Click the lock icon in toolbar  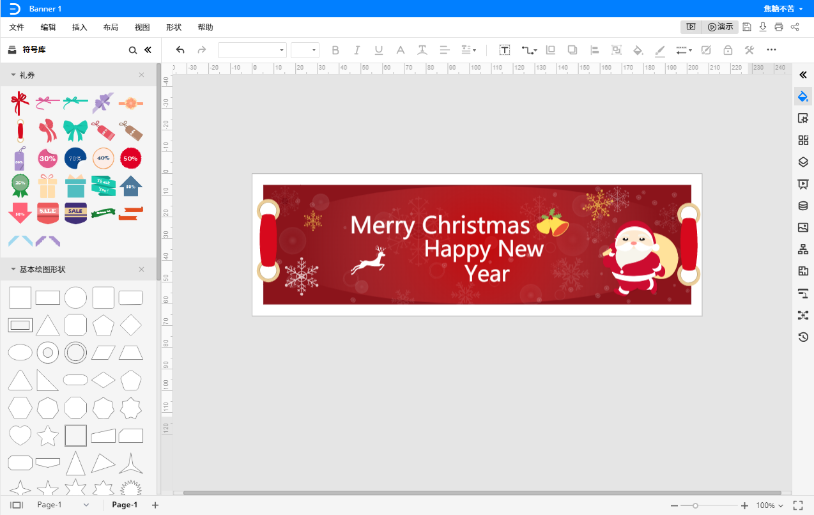click(728, 50)
